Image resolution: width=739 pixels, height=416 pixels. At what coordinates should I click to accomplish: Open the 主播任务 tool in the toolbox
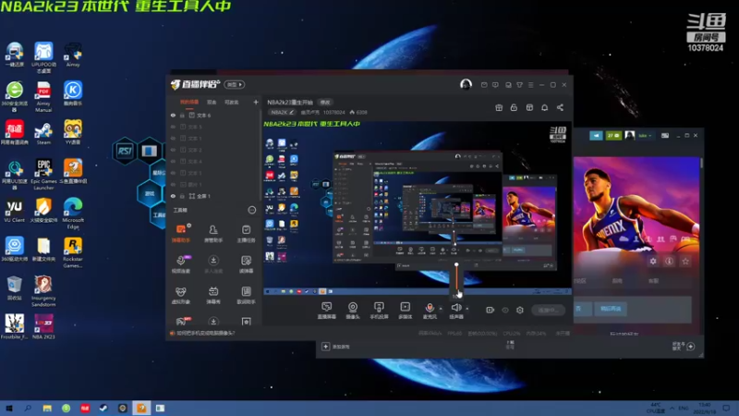pos(246,234)
